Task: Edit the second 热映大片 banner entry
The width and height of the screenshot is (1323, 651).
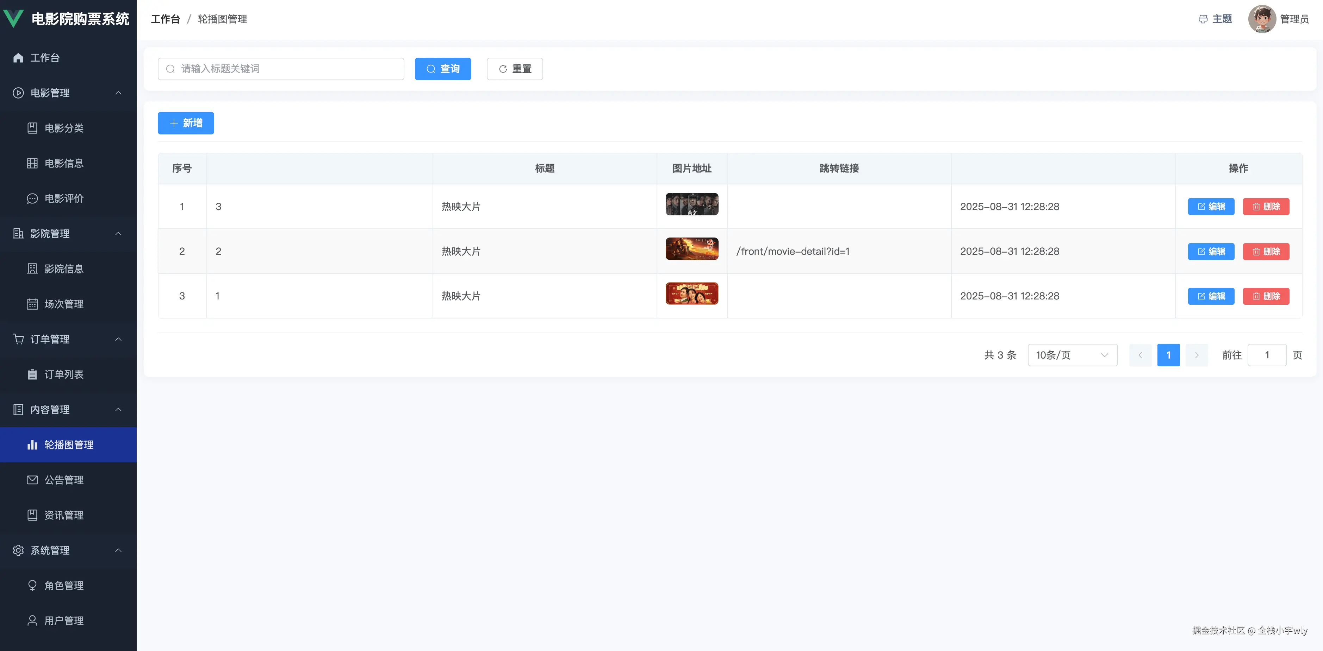Action: [1211, 251]
